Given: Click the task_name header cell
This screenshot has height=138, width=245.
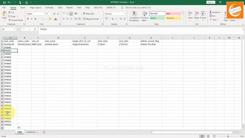Looking at the screenshot, I should (x=58, y=41).
